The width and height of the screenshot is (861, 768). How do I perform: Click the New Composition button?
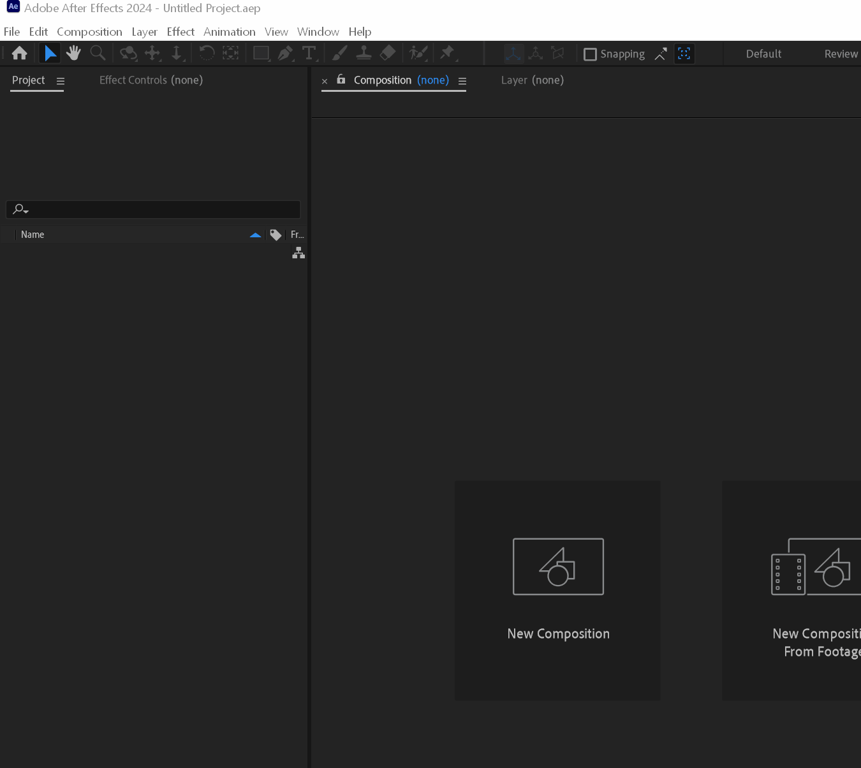point(558,590)
